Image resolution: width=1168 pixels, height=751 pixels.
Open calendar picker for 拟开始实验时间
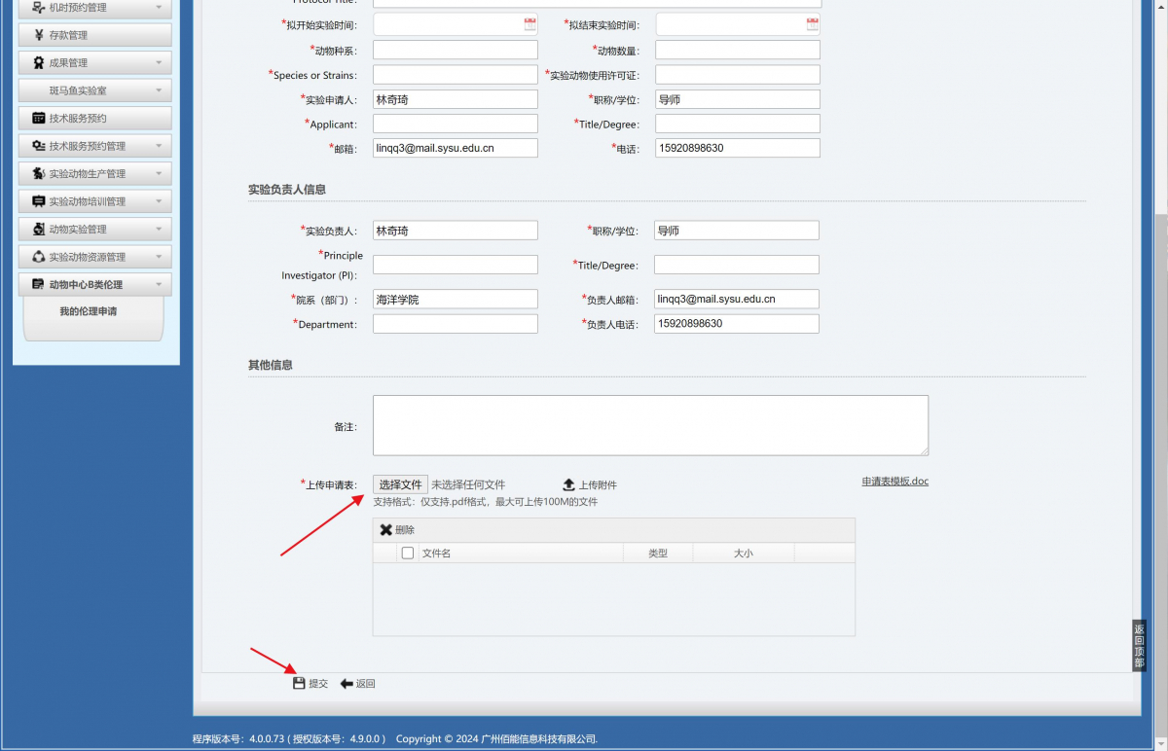click(529, 24)
